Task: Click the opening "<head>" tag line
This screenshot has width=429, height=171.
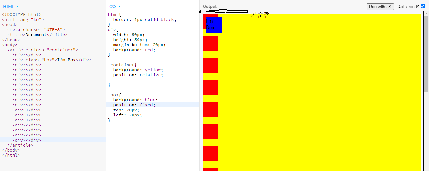Action: coord(10,24)
